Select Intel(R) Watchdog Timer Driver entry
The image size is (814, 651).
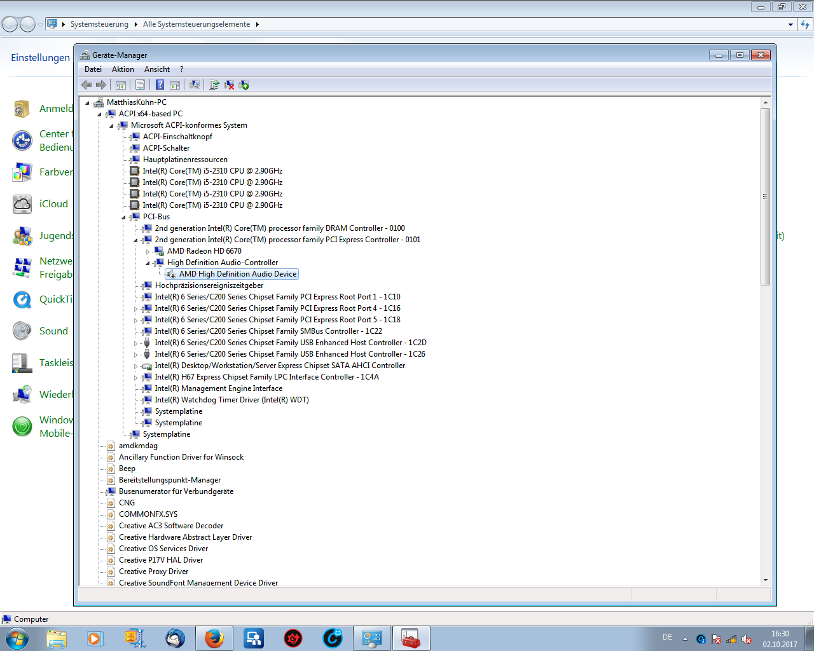coord(231,400)
